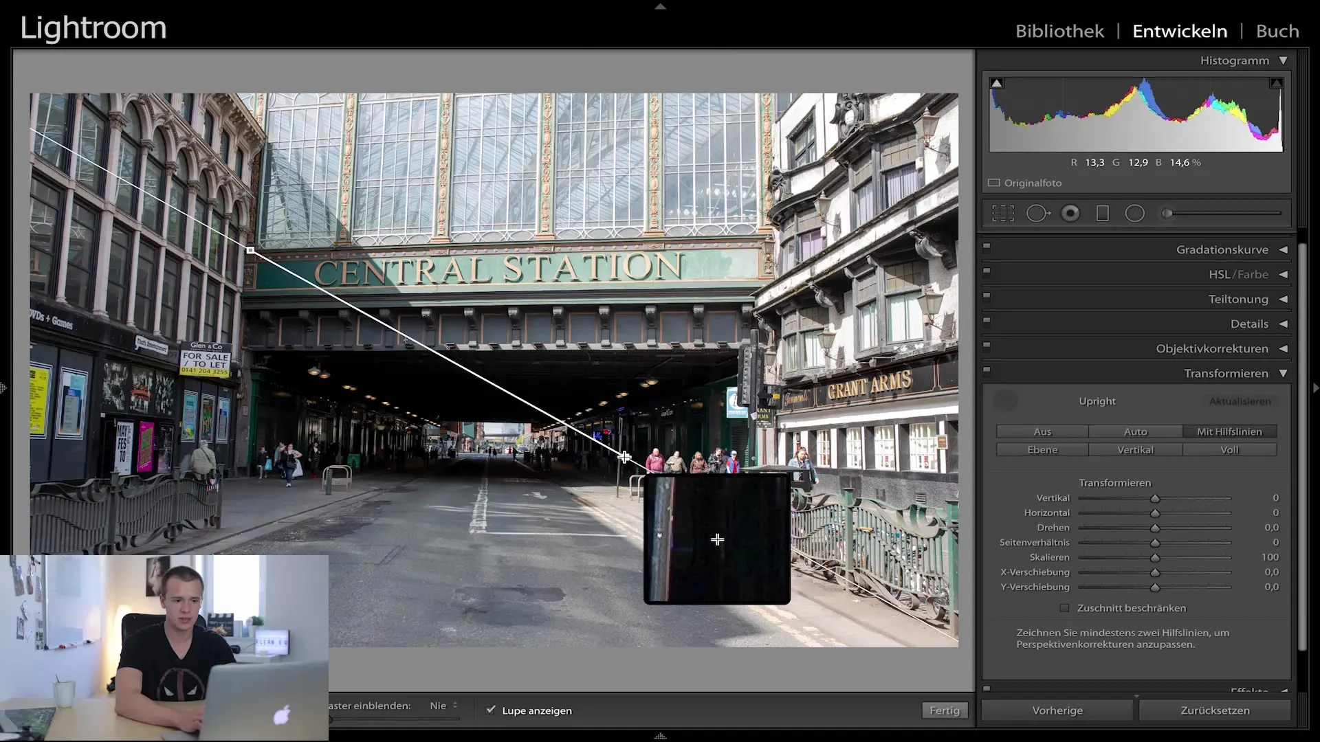The image size is (1320, 742).
Task: Switch to the Bibliothek module
Action: coord(1059,31)
